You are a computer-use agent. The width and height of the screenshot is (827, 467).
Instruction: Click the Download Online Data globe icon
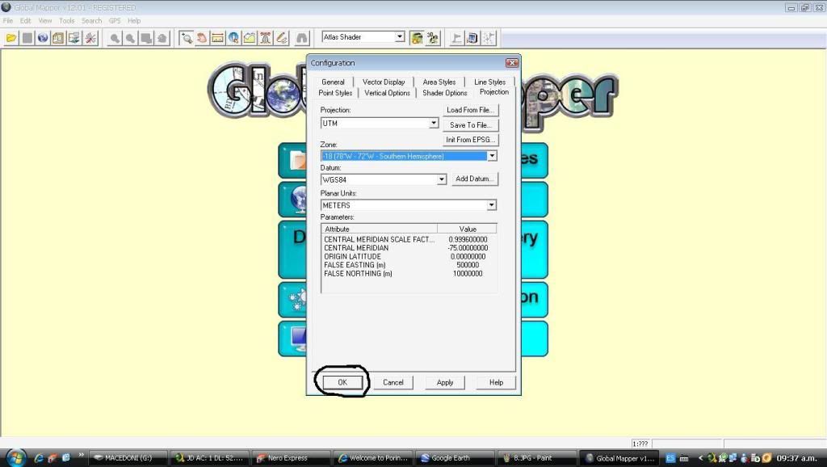tap(43, 38)
